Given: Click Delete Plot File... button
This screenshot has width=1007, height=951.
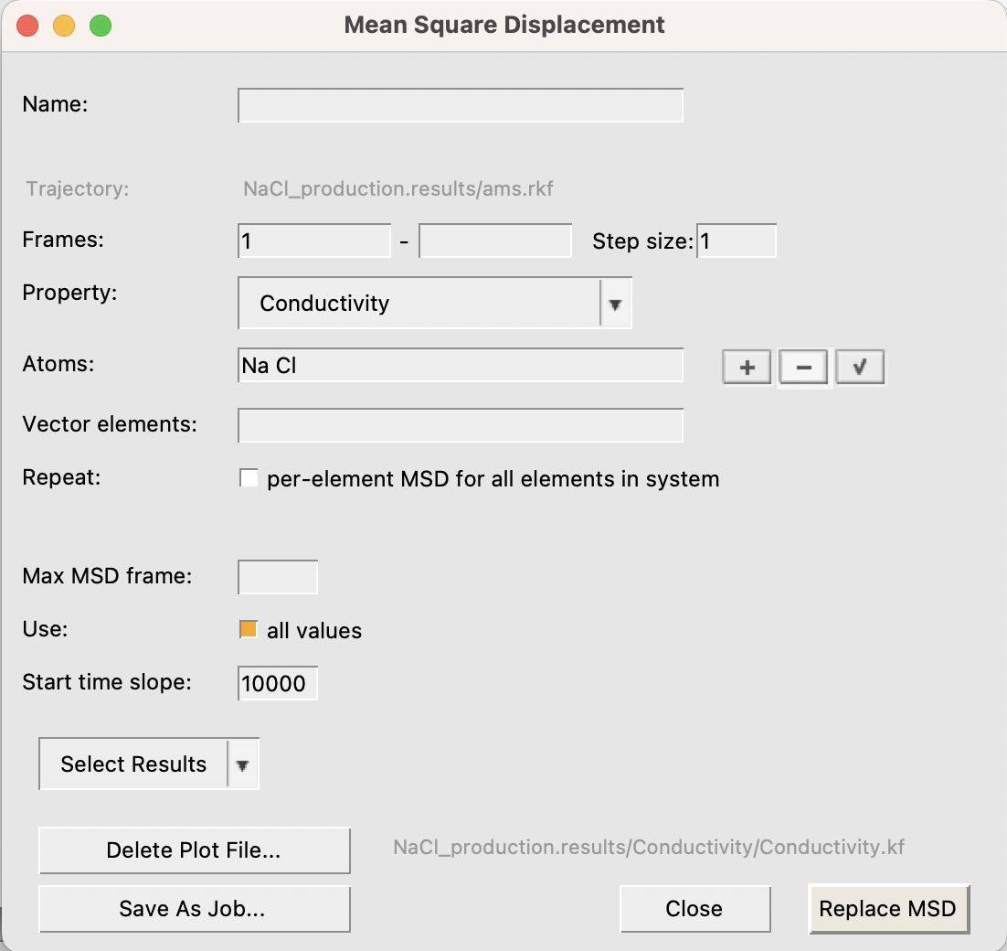Looking at the screenshot, I should (x=194, y=849).
